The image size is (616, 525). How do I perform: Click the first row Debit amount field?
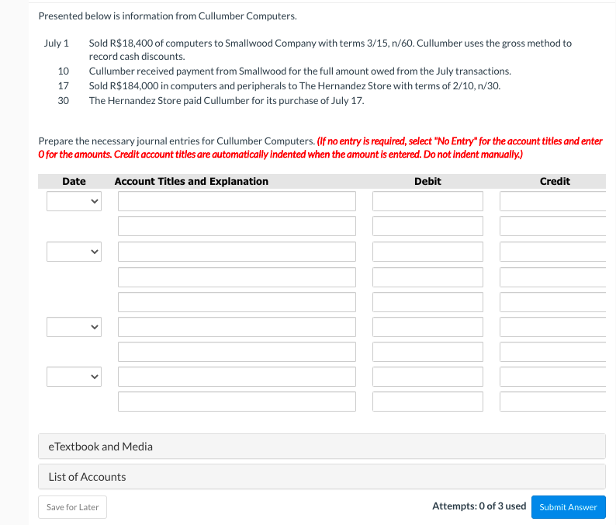427,201
